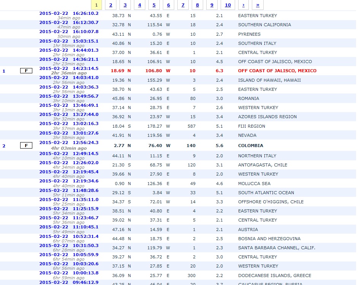Screen dimensions: 358x285
Task: Open the 10:00:13.8 Dodecanese Islands event
Action: tap(69, 273)
